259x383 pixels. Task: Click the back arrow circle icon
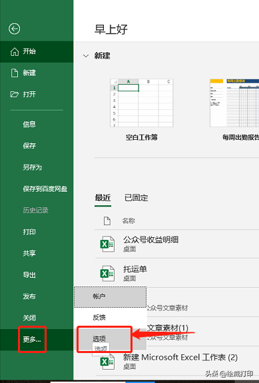[15, 29]
